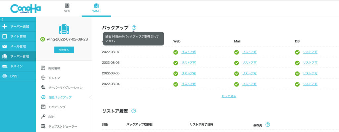Open サーバー追加 from the sidebar
The image size is (339, 132).
pyautogui.click(x=19, y=26)
